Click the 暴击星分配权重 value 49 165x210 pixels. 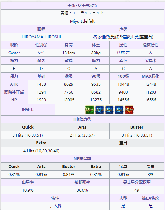137,190
